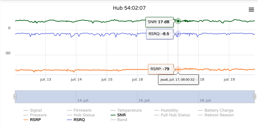Click navigator area near 16. juil.
This screenshot has height=127, width=258.
point(145,100)
